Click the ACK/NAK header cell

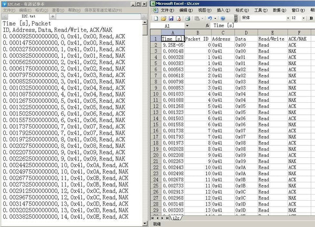[299, 39]
